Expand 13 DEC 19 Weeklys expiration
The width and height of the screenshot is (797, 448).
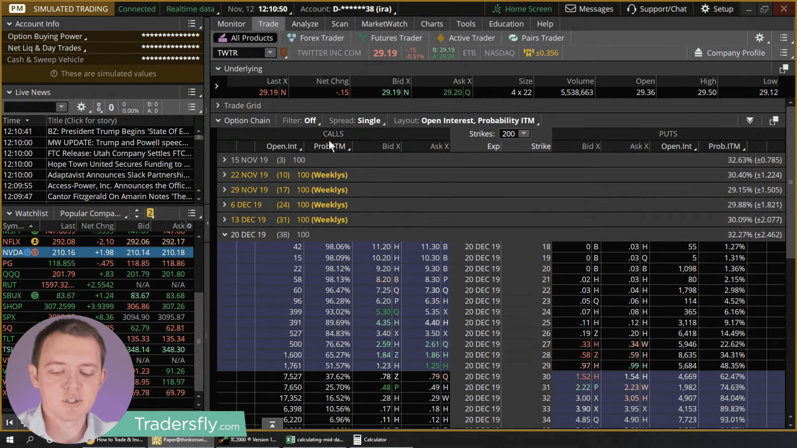tap(225, 220)
